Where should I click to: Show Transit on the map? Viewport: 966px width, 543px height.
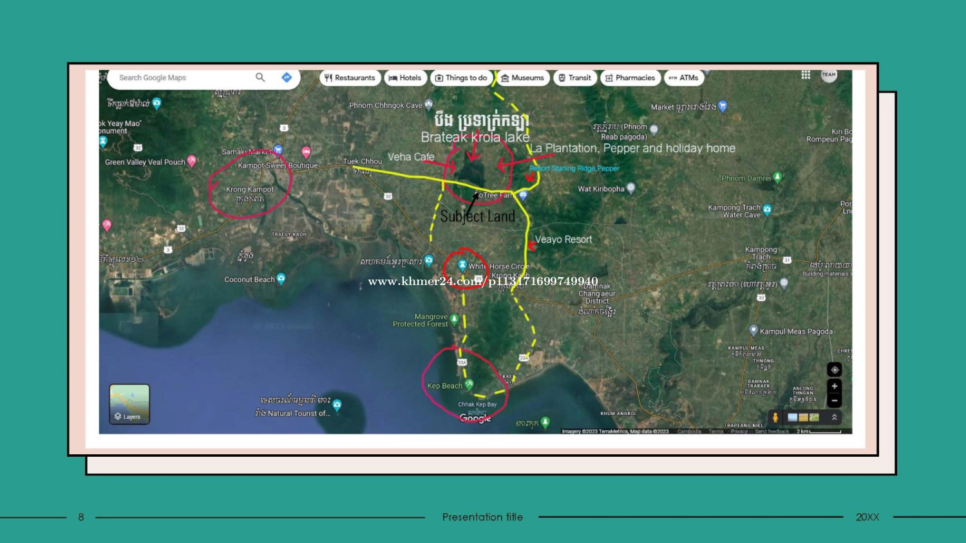pos(575,78)
